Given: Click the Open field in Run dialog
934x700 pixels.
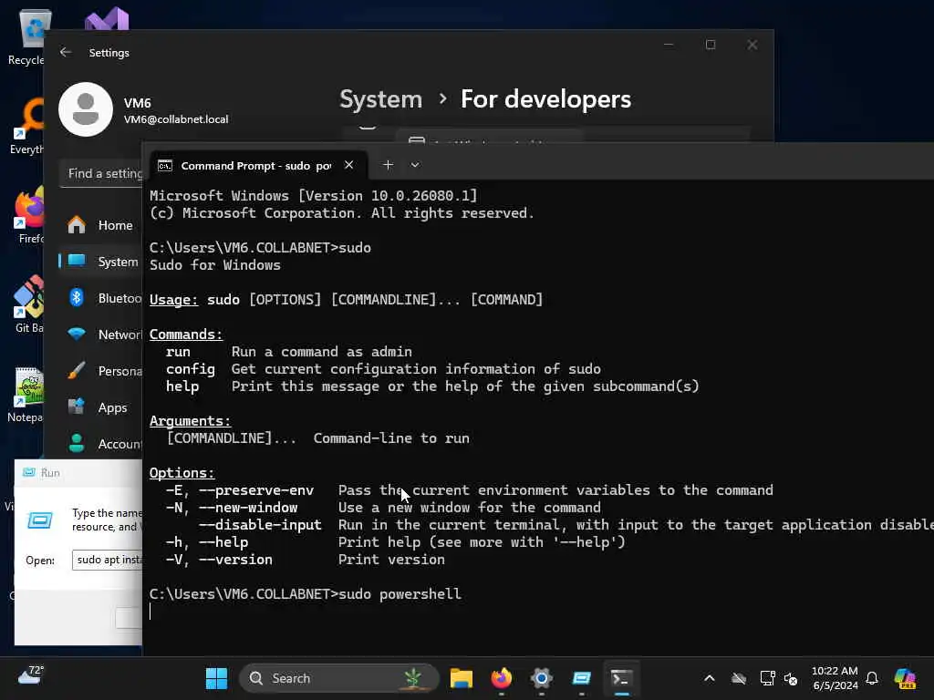Looking at the screenshot, I should [108, 560].
